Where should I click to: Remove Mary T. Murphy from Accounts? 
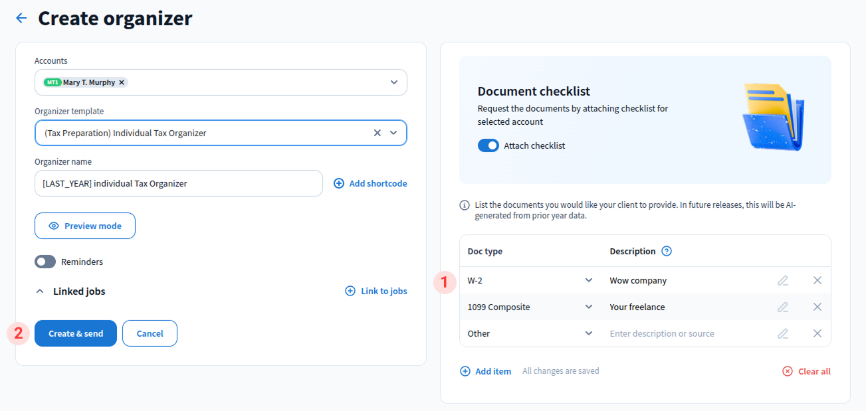(122, 82)
